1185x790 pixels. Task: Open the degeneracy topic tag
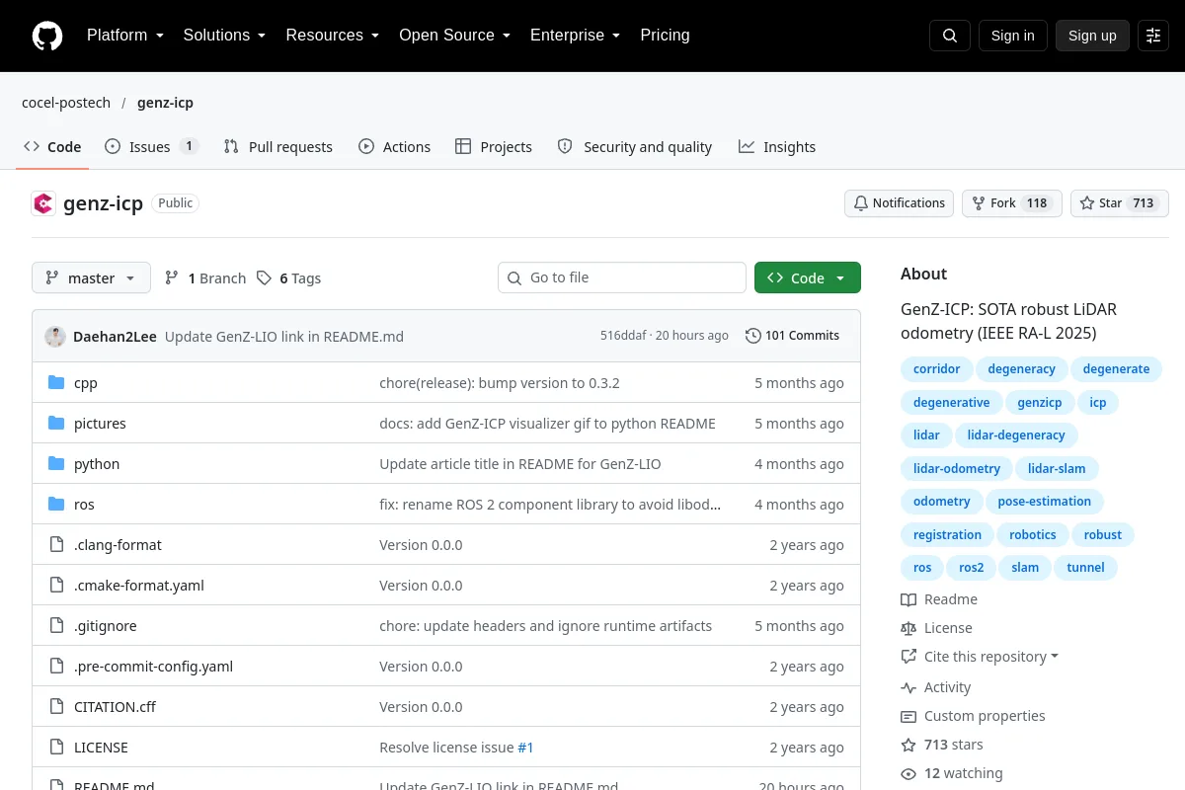pyautogui.click(x=1021, y=369)
